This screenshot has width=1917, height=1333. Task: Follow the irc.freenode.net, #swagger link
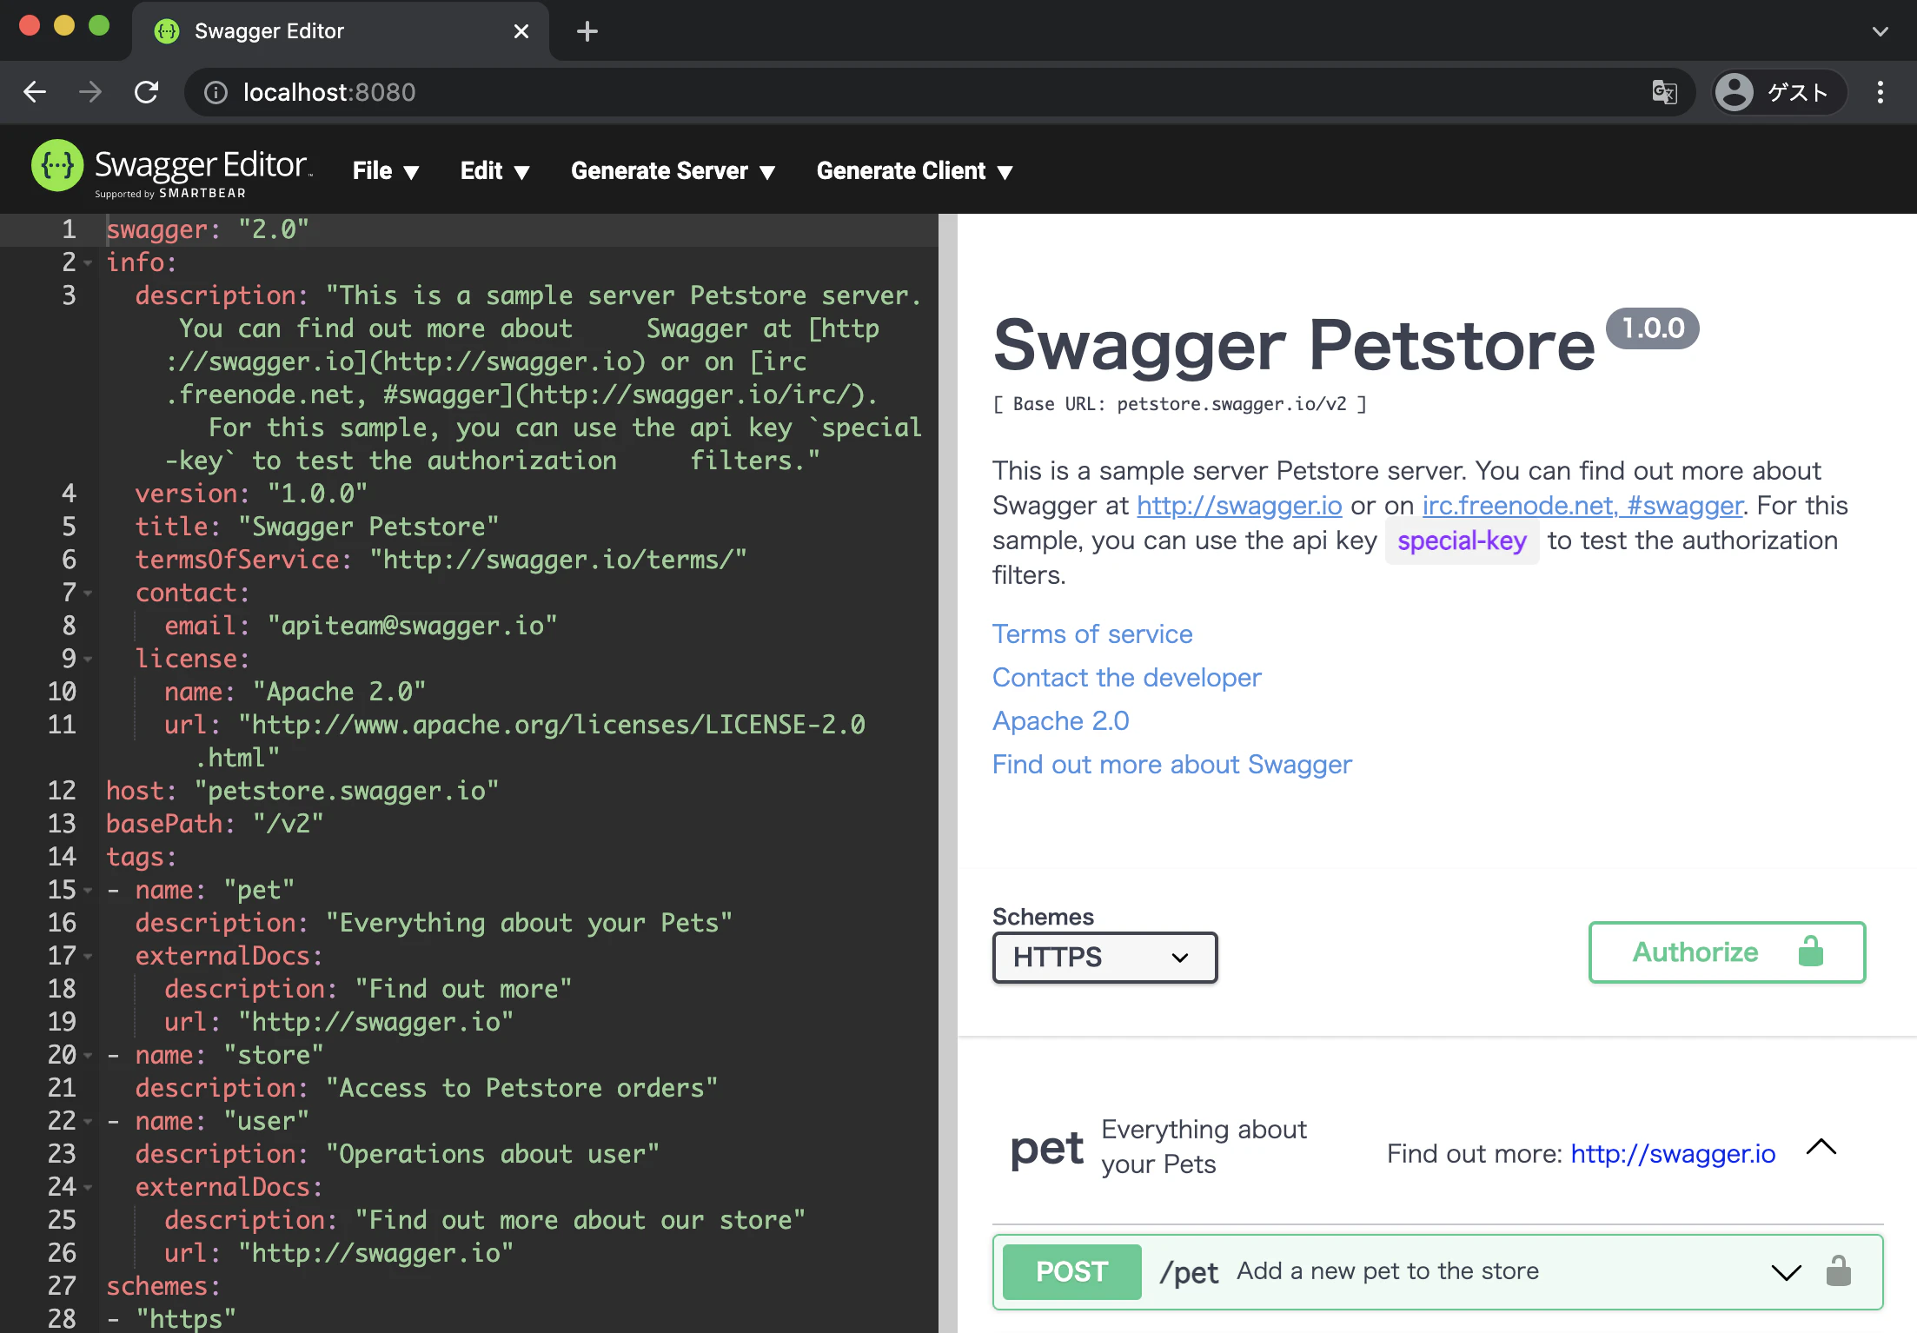1582,506
